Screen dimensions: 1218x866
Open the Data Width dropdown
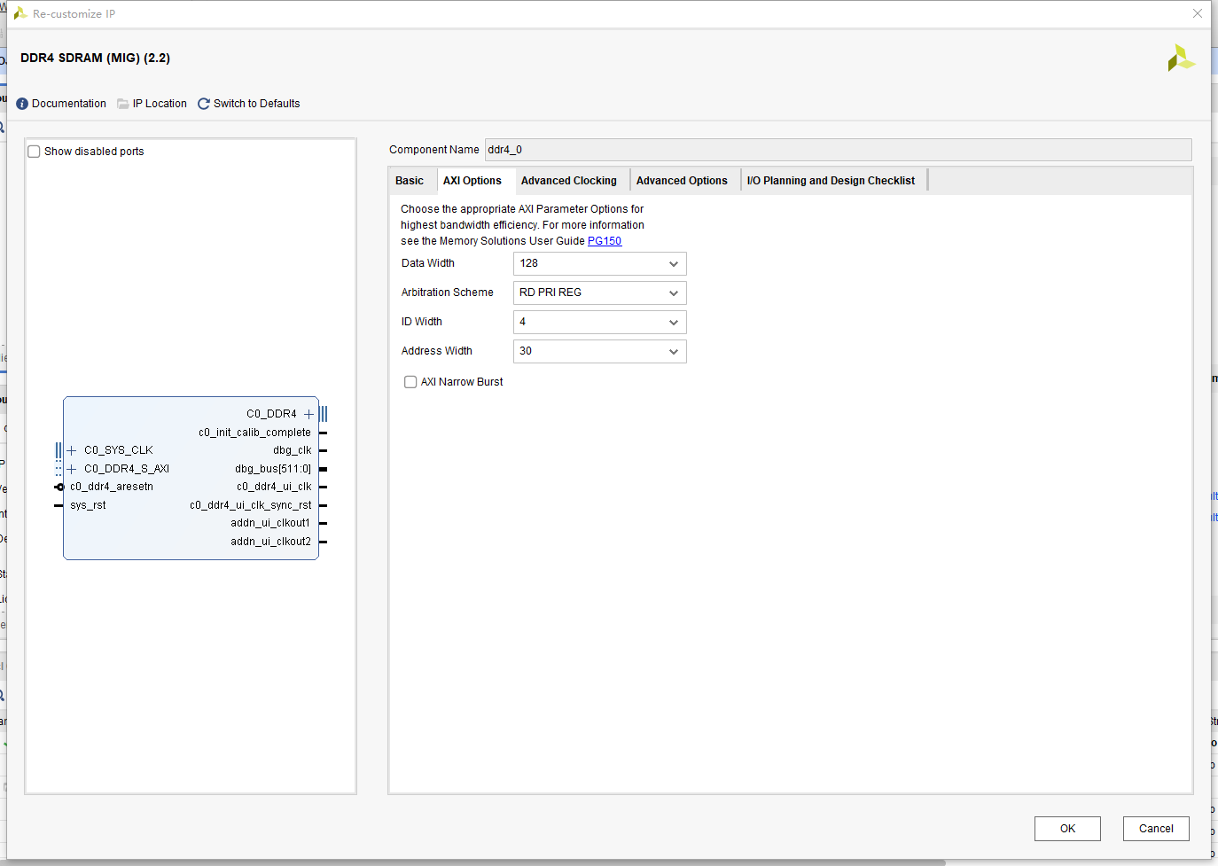[x=600, y=263]
